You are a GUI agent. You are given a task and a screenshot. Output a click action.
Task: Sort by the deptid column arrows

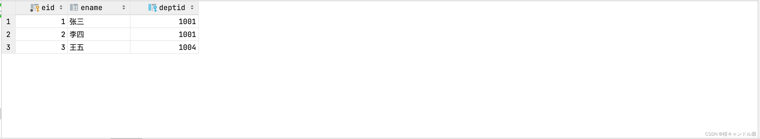pyautogui.click(x=192, y=7)
